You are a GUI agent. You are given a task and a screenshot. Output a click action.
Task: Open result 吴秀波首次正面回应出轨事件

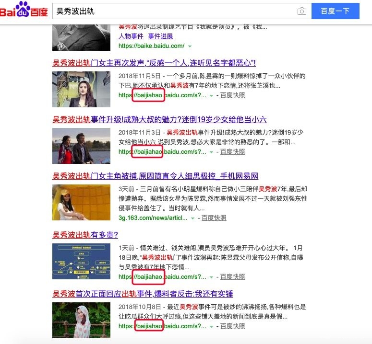pyautogui.click(x=143, y=294)
